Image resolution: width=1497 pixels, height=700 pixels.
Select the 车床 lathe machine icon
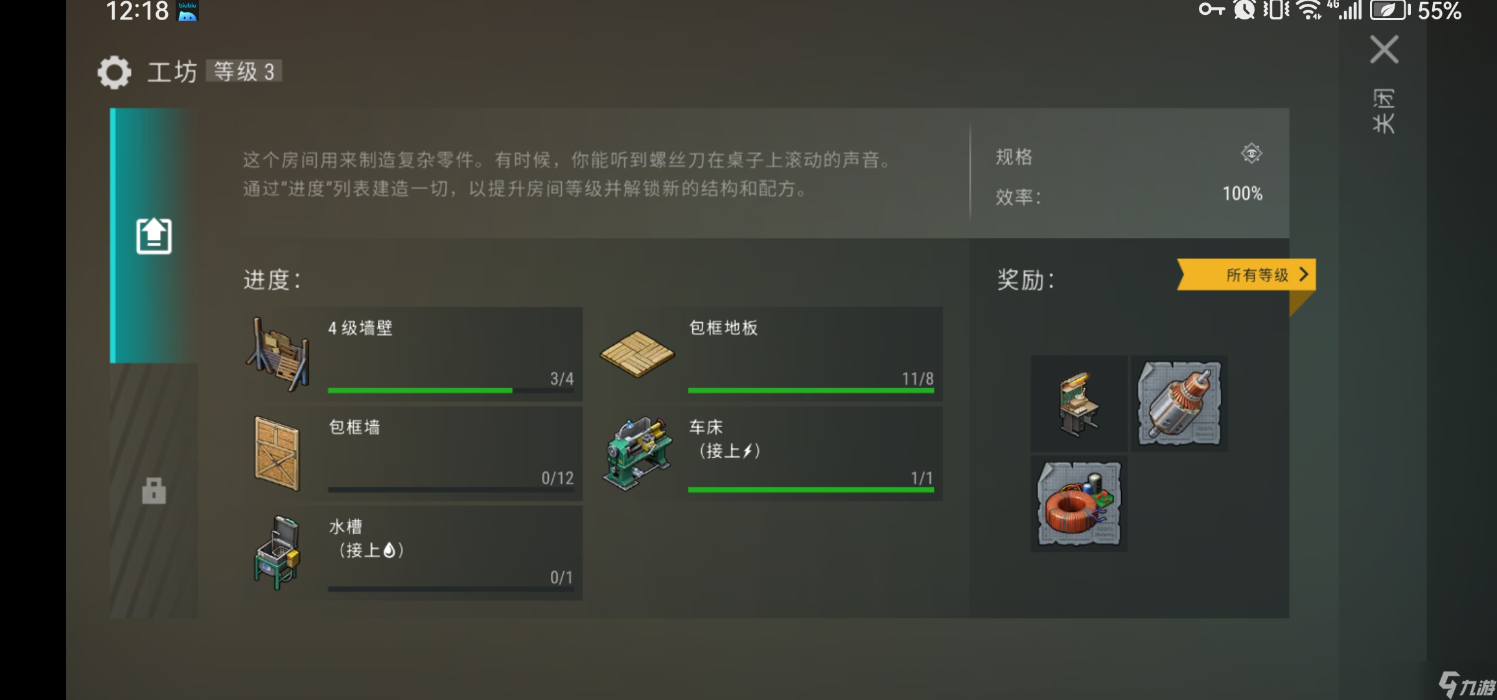coord(638,454)
